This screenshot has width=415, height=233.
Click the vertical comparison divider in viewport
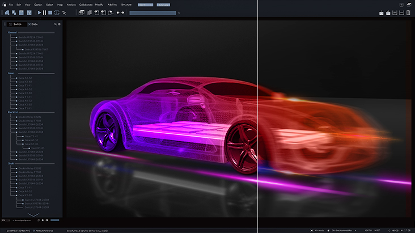(x=257, y=113)
